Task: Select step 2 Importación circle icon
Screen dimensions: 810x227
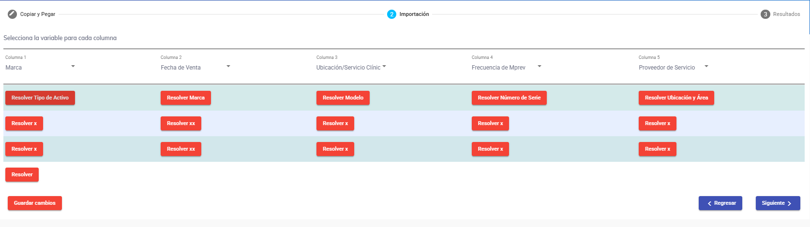Action: 391,14
